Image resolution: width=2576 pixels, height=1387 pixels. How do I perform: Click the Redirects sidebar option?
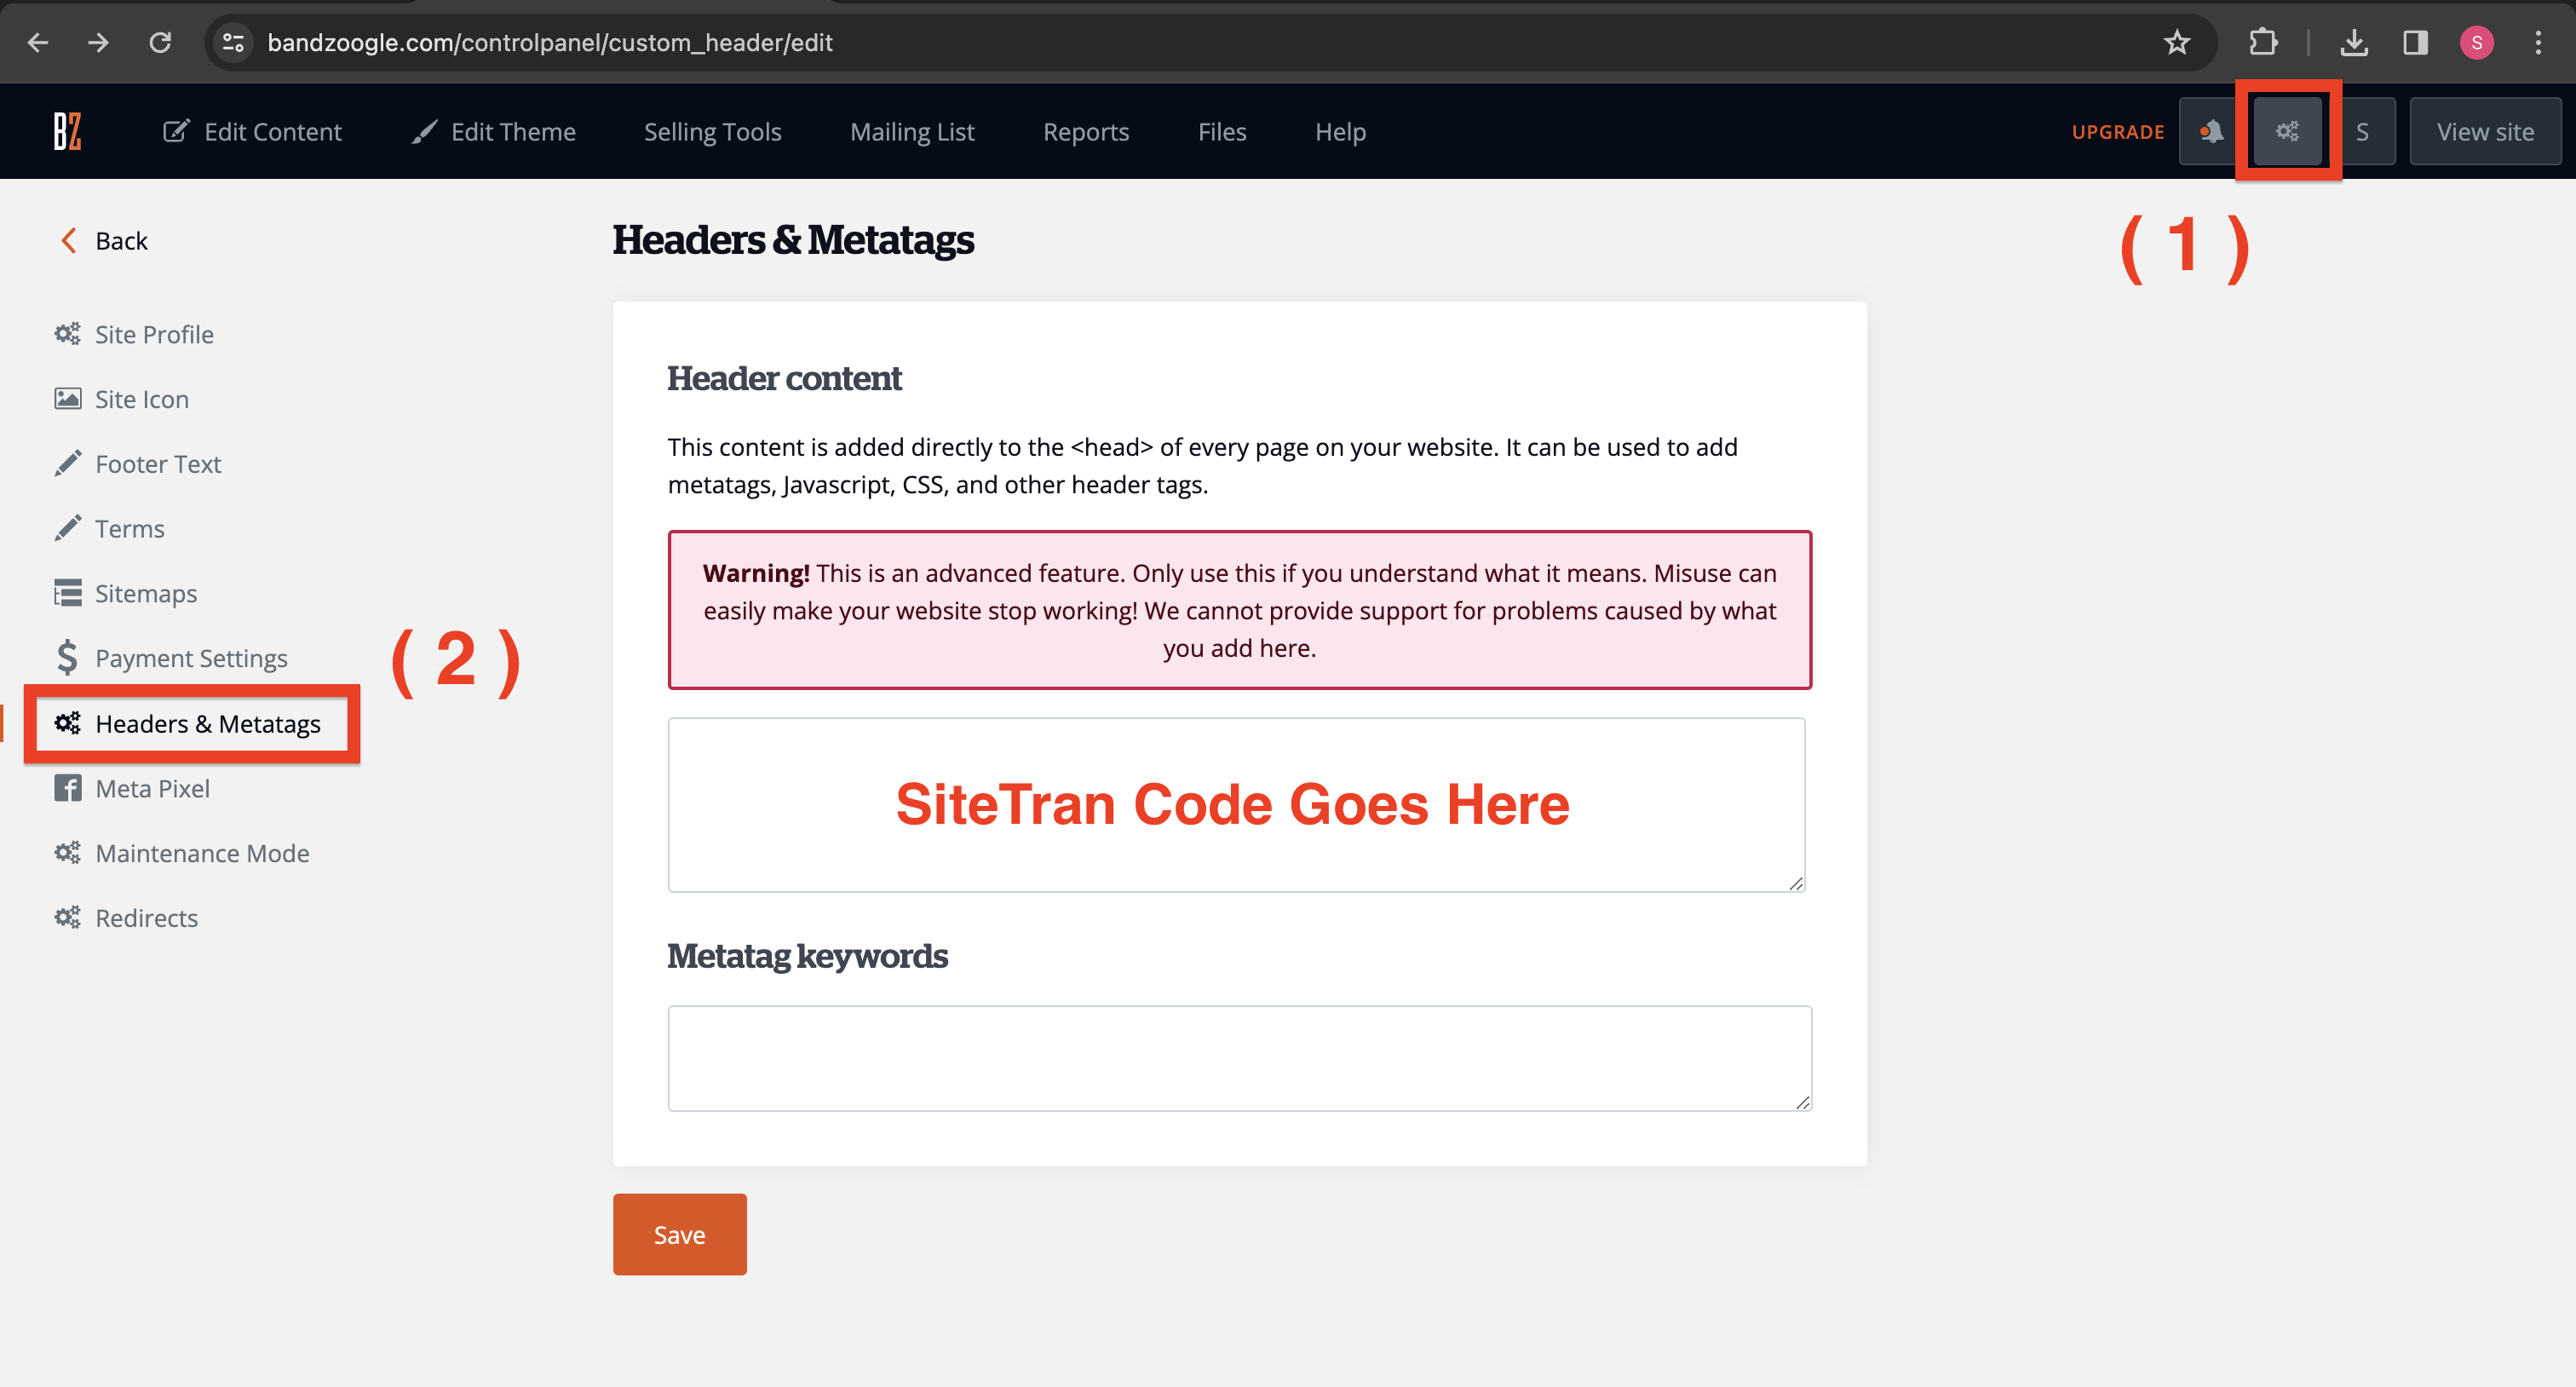tap(147, 918)
